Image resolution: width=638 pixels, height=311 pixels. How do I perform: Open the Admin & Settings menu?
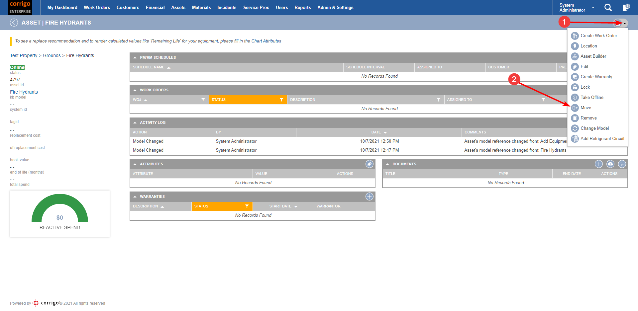335,7
